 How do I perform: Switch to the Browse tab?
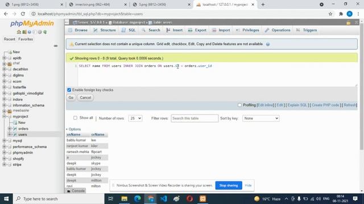pos(78,30)
